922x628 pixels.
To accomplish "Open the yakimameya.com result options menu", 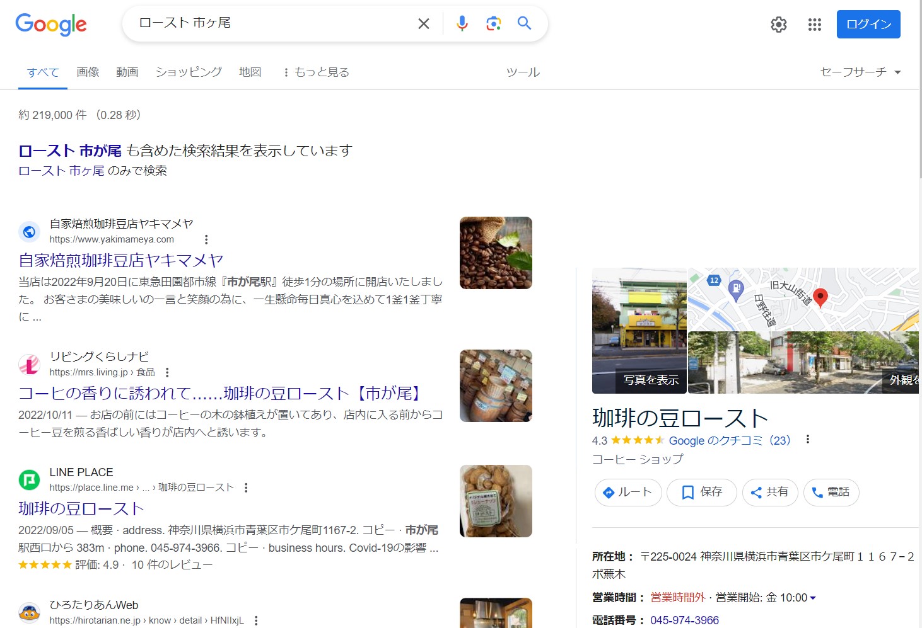I will pyautogui.click(x=206, y=239).
